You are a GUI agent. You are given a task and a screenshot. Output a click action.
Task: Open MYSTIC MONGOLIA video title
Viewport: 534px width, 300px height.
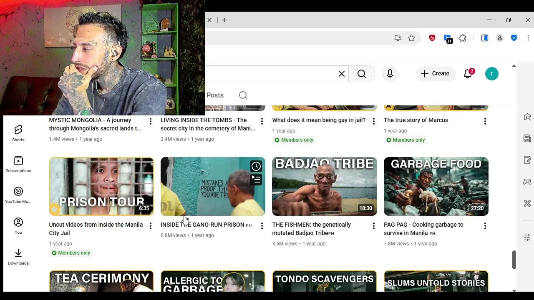pyautogui.click(x=95, y=124)
